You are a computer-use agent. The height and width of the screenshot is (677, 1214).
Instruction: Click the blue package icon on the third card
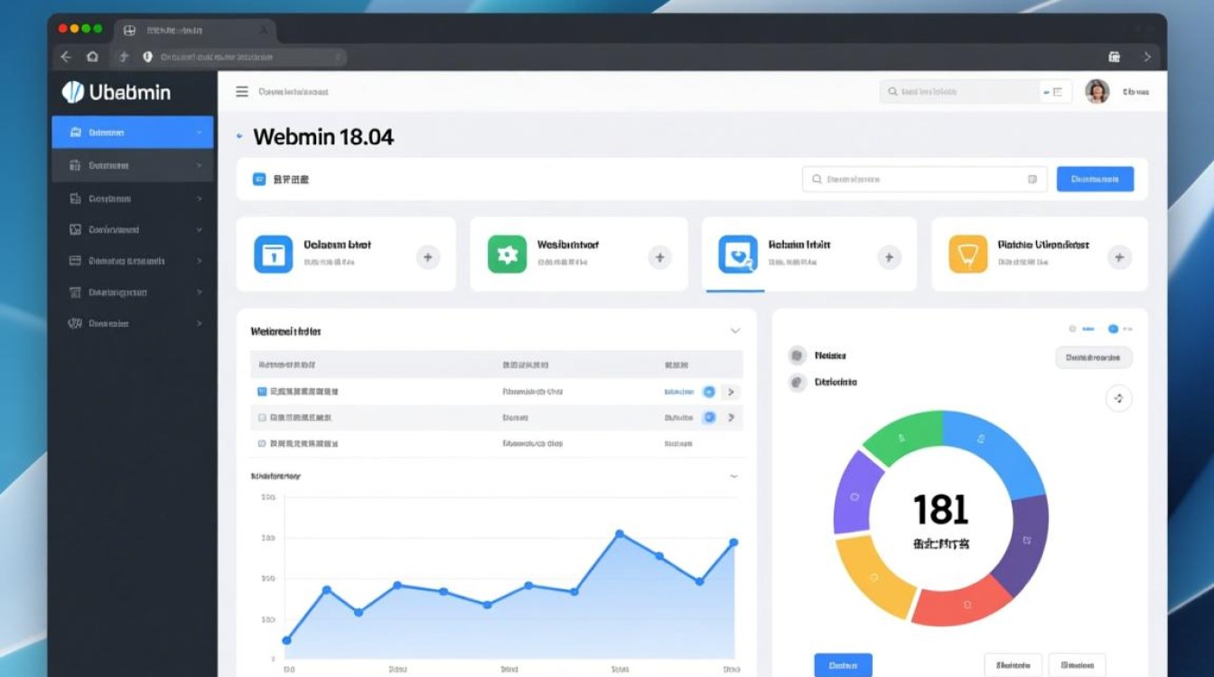737,254
